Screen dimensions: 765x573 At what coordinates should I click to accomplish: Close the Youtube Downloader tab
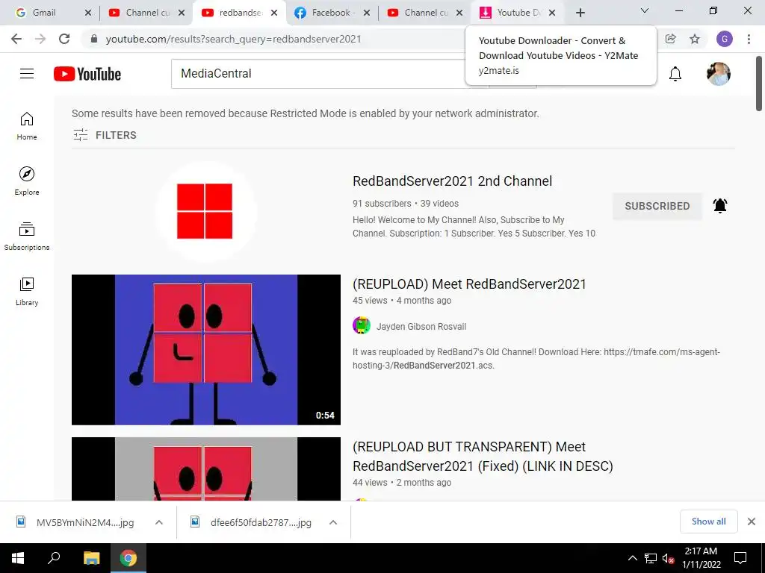(552, 13)
